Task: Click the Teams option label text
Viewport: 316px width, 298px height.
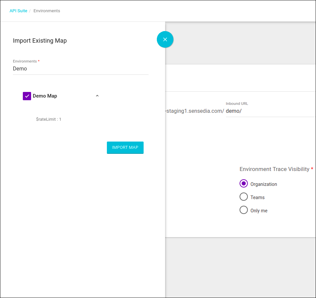Action: click(257, 197)
